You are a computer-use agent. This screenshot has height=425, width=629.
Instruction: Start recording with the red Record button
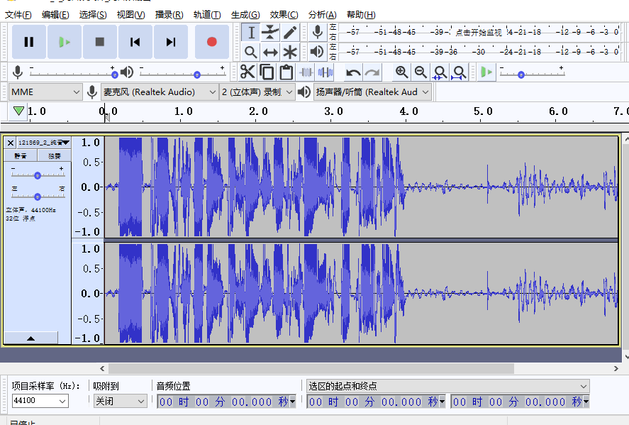pos(212,42)
